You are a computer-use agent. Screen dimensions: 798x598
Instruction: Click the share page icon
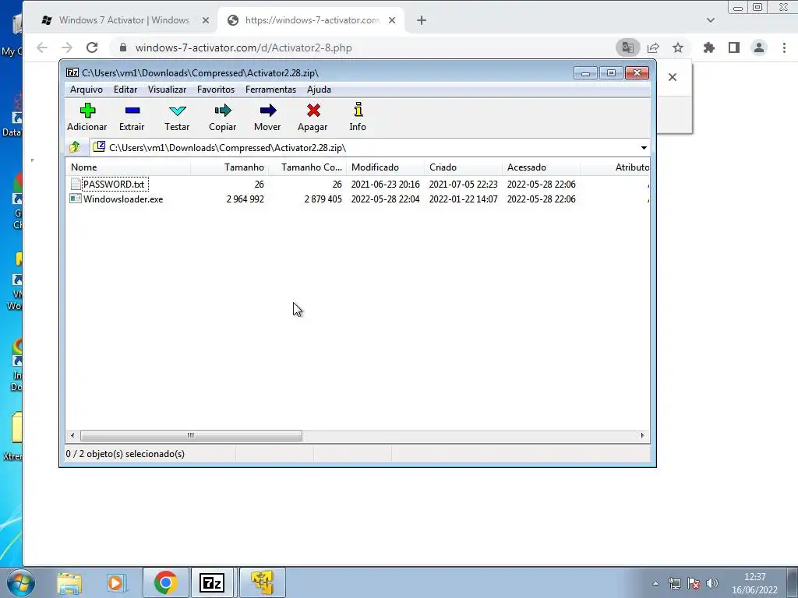(653, 47)
